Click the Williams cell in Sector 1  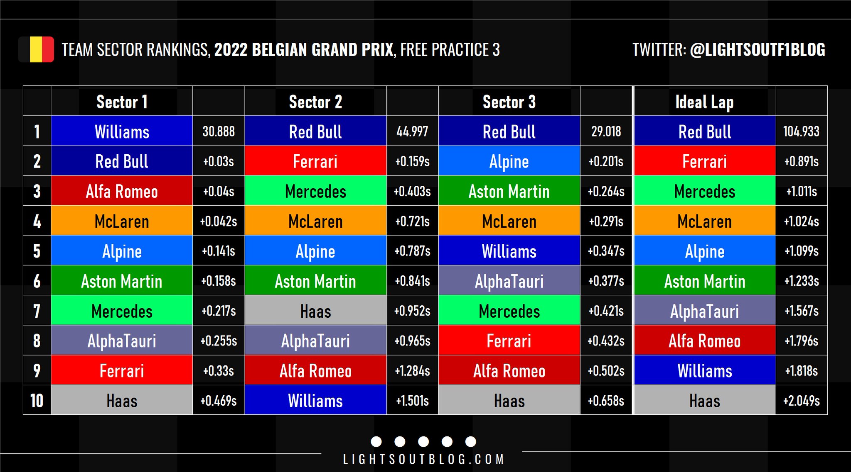[x=122, y=131]
